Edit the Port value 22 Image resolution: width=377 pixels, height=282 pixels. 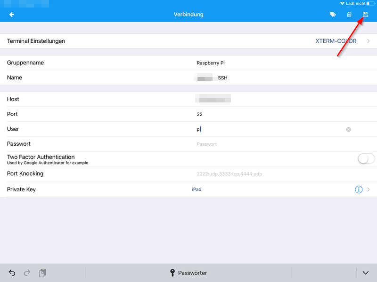coord(200,114)
